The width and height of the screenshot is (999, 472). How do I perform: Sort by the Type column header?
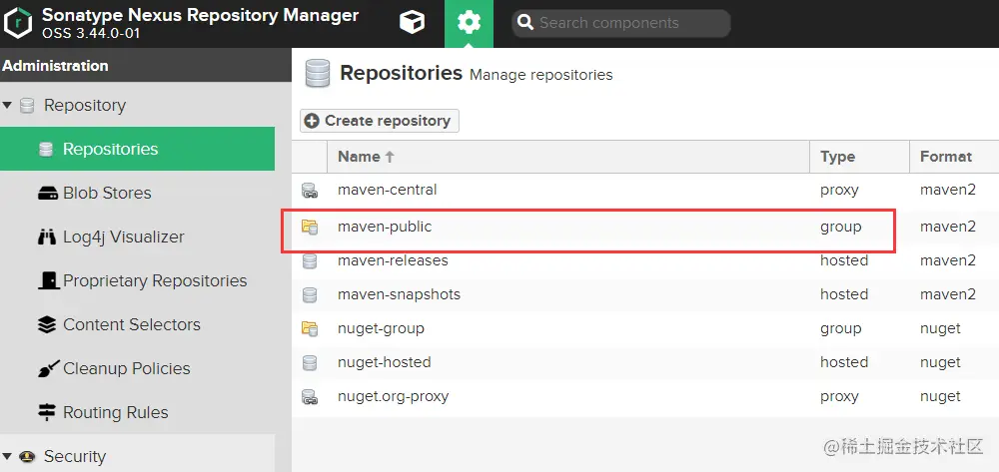pyautogui.click(x=859, y=157)
